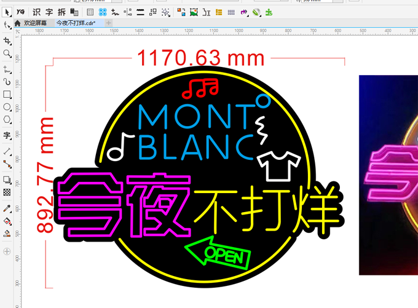Select the Polygon tool
The image size is (418, 308).
[7, 119]
